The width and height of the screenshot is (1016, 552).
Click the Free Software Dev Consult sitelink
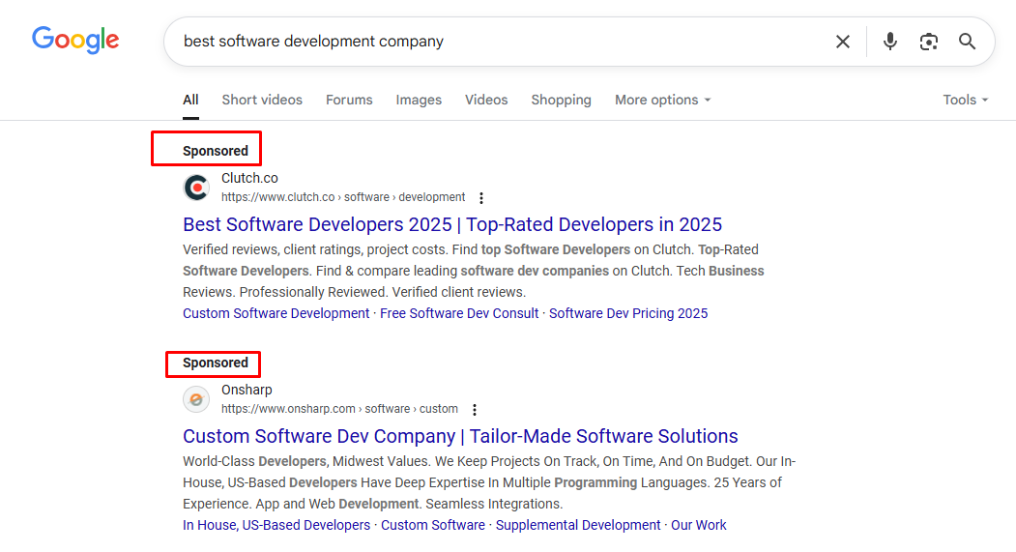click(x=459, y=313)
